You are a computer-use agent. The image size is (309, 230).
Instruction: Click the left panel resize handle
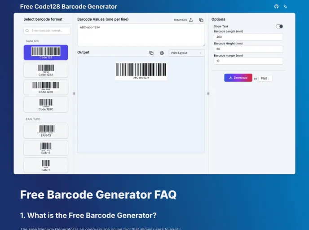(x=74, y=93)
